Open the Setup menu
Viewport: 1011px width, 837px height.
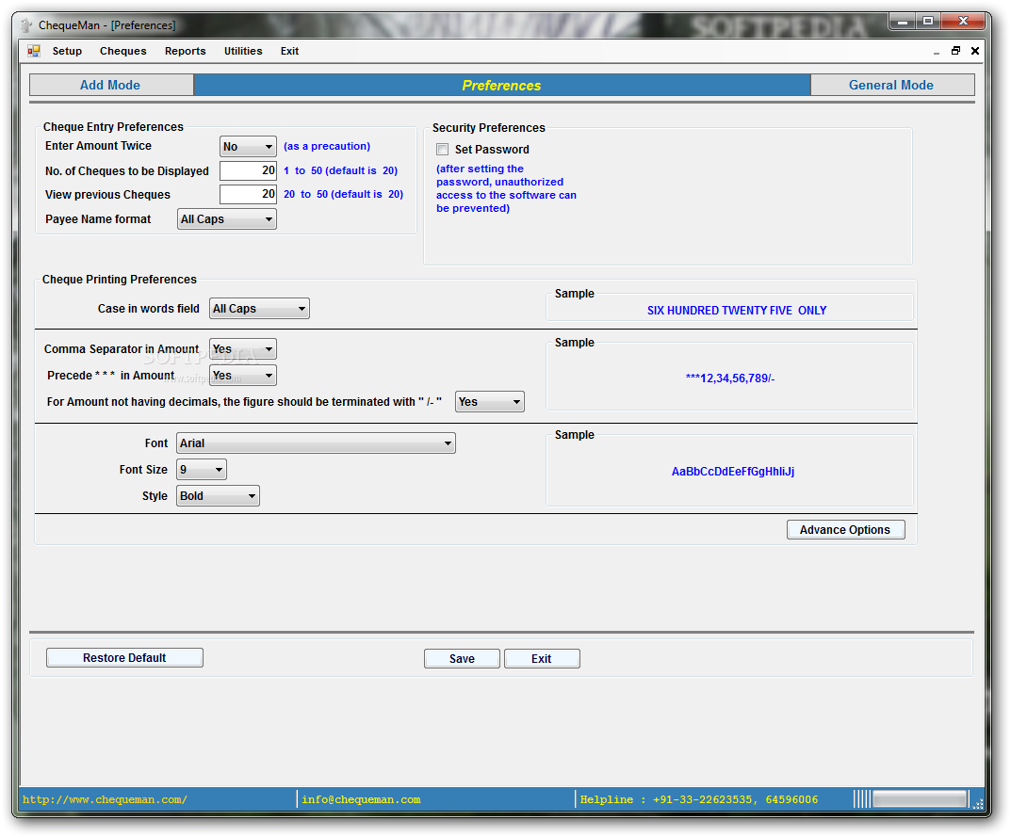(x=67, y=51)
